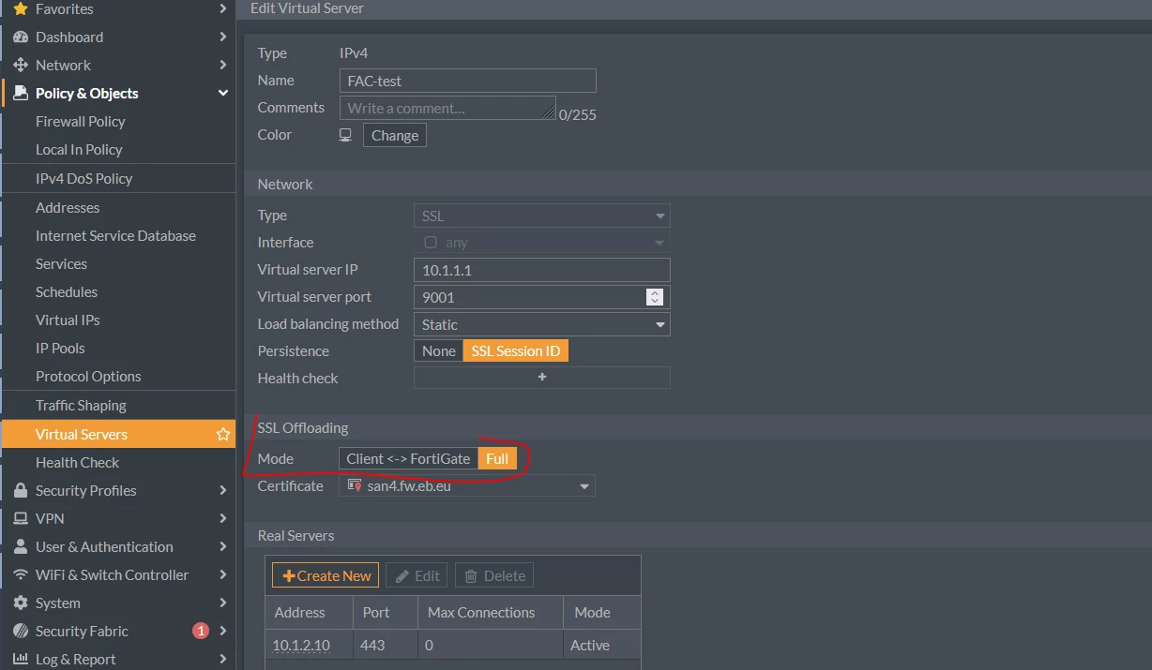This screenshot has height=670, width=1152.
Task: Click the WiFi & Switch Controller icon
Action: pyautogui.click(x=21, y=575)
